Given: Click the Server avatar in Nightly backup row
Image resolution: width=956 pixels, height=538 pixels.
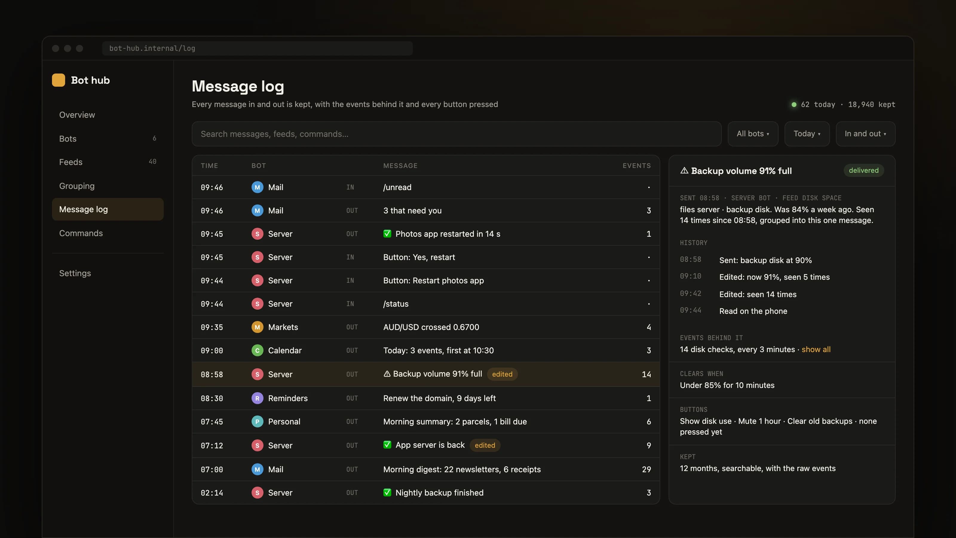Looking at the screenshot, I should (257, 493).
